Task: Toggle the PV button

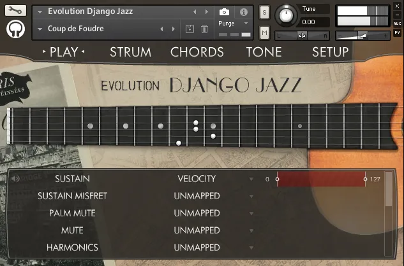Action: click(x=397, y=32)
